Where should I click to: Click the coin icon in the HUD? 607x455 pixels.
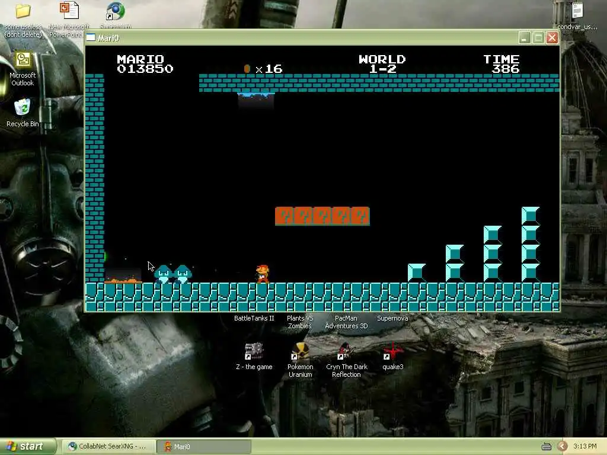tap(247, 69)
